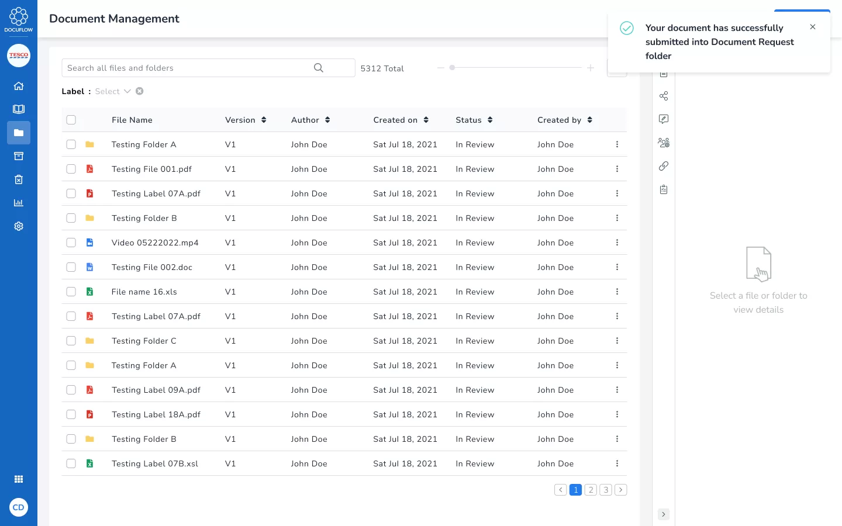The height and width of the screenshot is (526, 842).
Task: Click 5312 Total count text
Action: (382, 68)
